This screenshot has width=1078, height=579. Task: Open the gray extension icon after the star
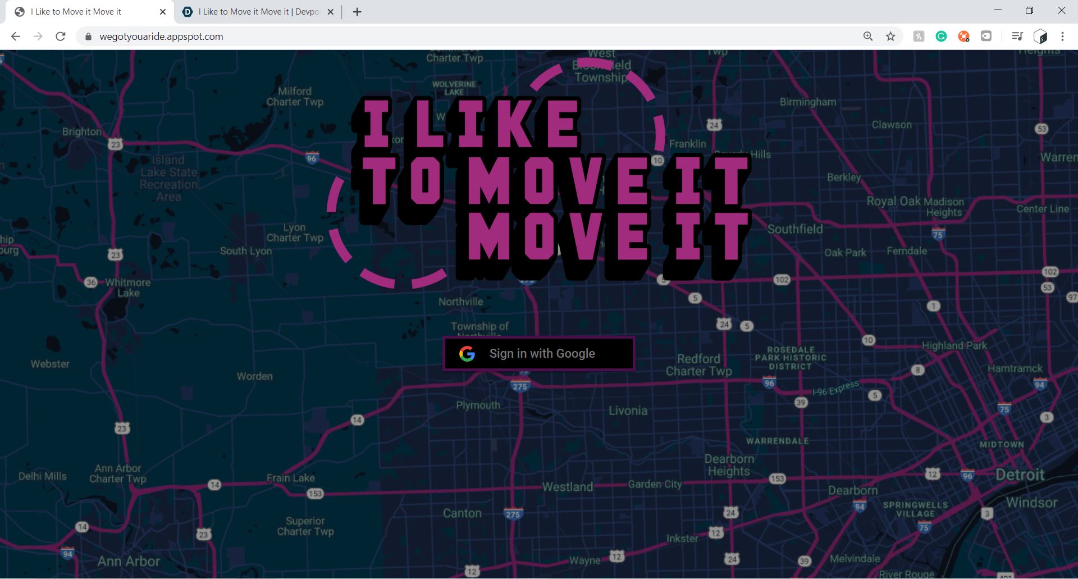[919, 37]
